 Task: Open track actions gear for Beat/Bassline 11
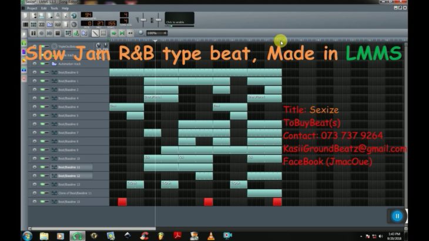[35, 167]
